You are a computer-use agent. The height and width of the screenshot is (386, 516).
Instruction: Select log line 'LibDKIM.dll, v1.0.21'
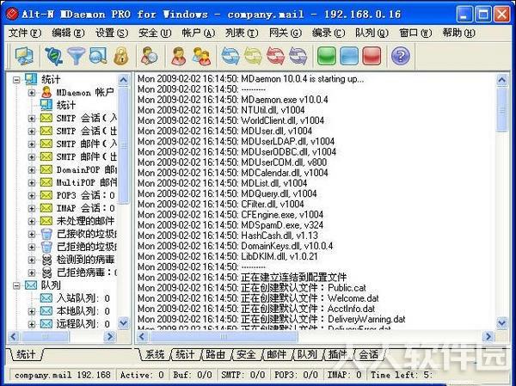(x=227, y=256)
